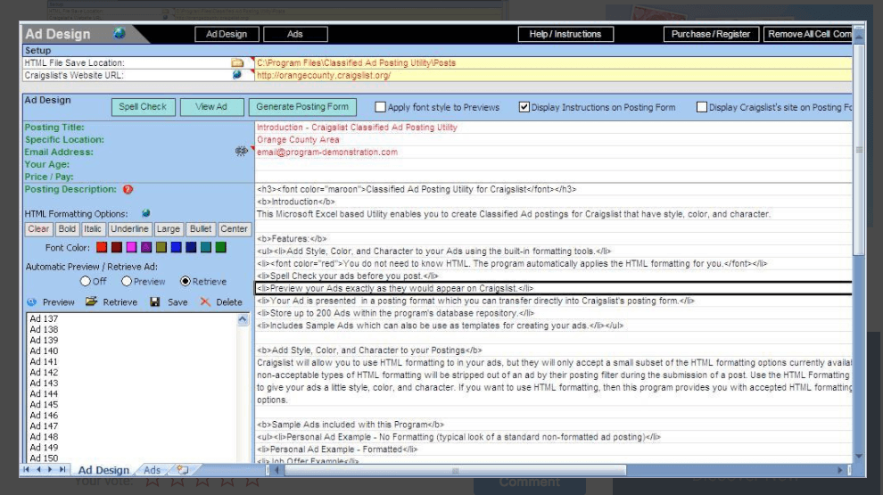Select Ad 137 in the ad list
Screen dimensions: 883x495
pyautogui.click(x=44, y=318)
